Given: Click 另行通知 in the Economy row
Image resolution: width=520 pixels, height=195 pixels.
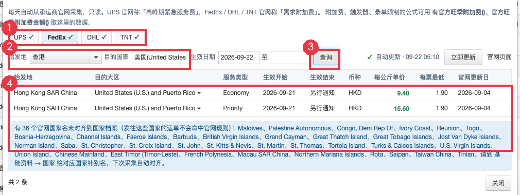Looking at the screenshot, I should coord(322,93).
